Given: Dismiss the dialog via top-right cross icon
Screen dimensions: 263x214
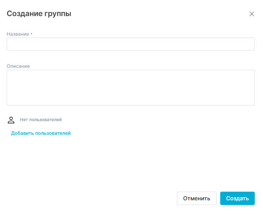Looking at the screenshot, I should (x=252, y=14).
